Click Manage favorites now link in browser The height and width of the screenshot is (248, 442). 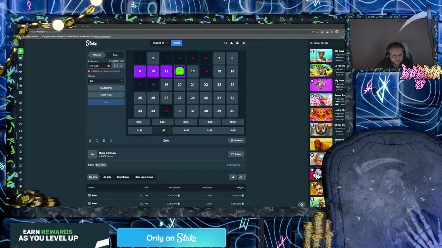[102, 37]
